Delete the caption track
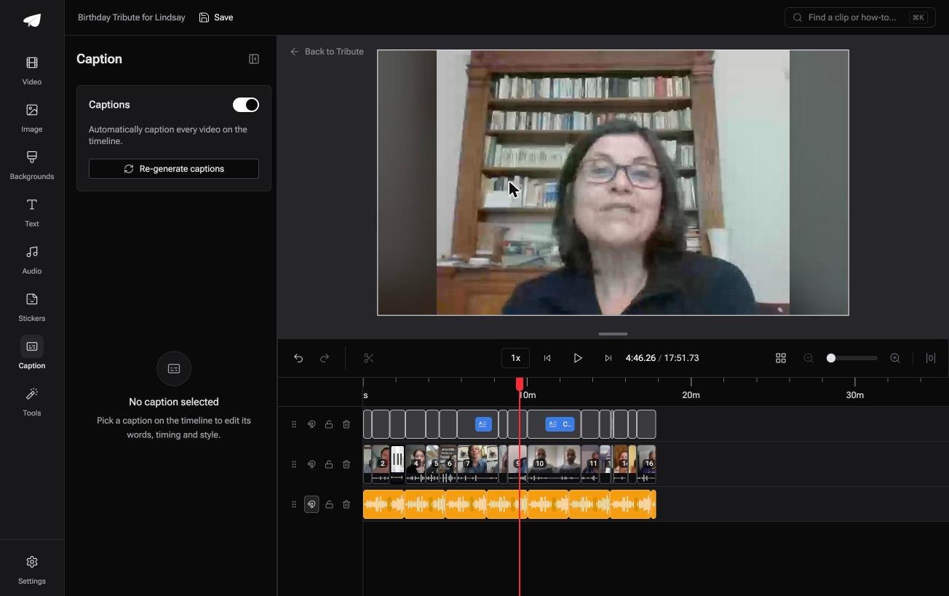Screen dimensions: 949x596 (x=346, y=424)
